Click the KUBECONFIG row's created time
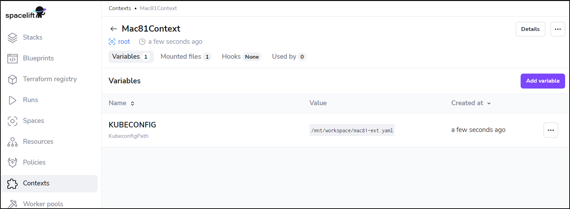 click(x=478, y=130)
